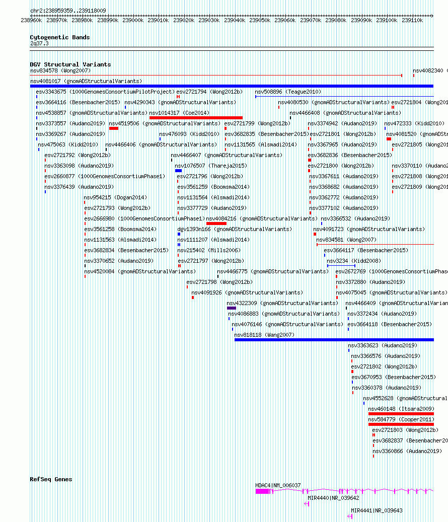Screen dimensions: 448x522
Task: Open esv3561259 (Boomsma2014) label
Action: 213,187
